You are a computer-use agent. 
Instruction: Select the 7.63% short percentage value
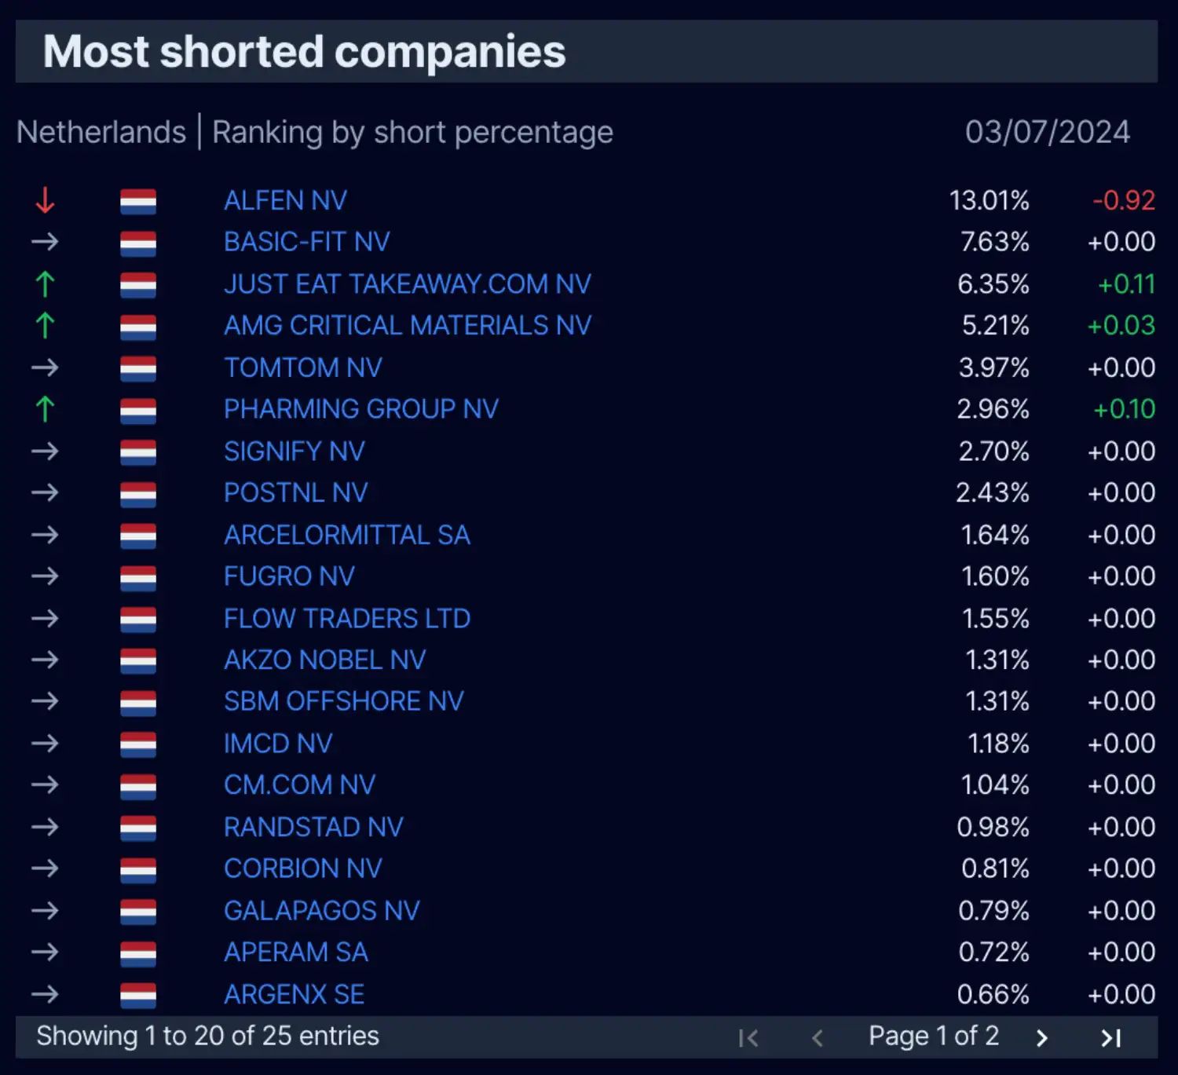(995, 242)
